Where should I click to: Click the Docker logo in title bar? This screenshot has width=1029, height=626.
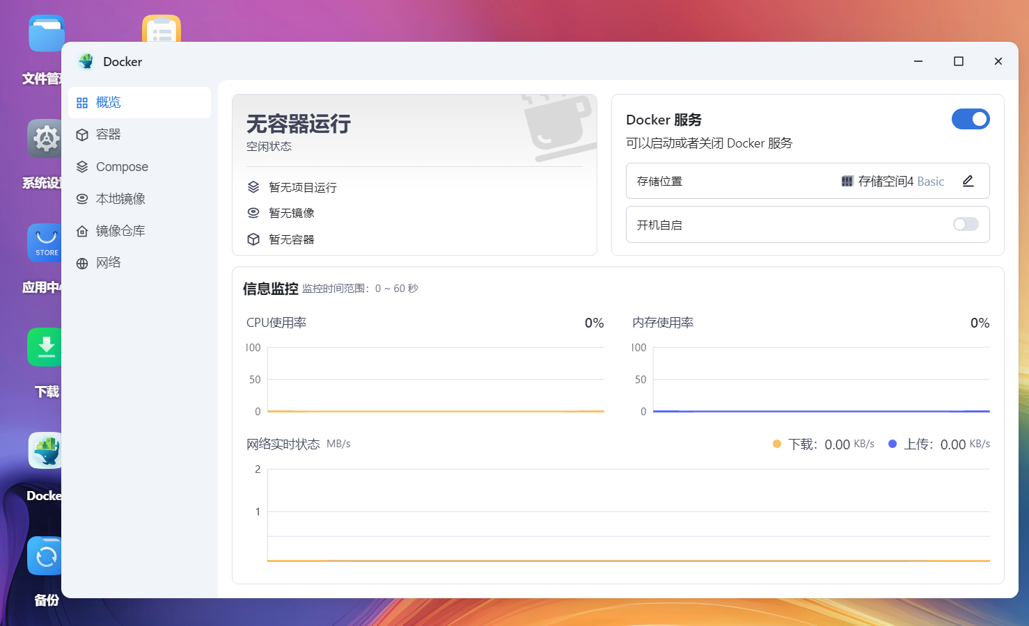pyautogui.click(x=86, y=61)
